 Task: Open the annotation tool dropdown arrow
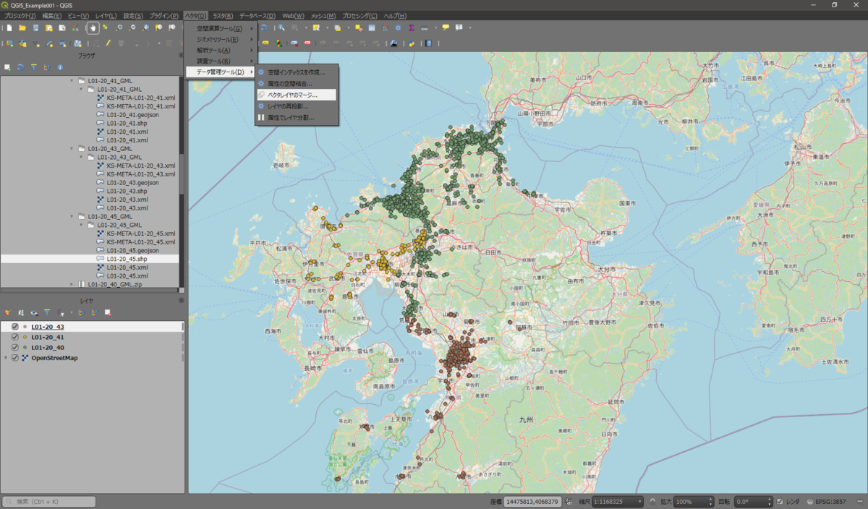(470, 27)
